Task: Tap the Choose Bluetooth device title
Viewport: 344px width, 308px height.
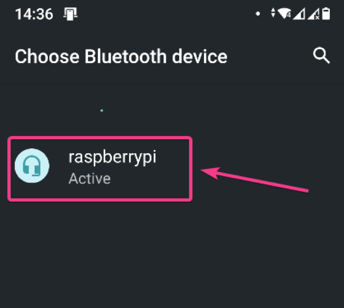Action: (121, 56)
